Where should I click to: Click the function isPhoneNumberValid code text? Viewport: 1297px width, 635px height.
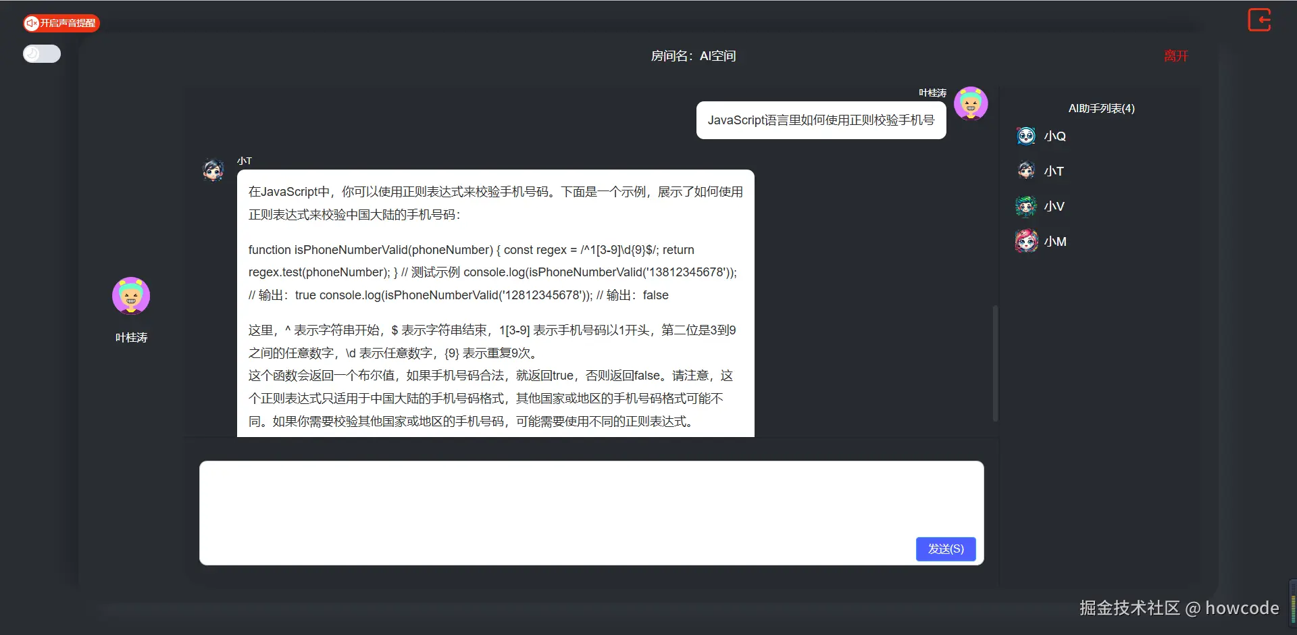pos(493,272)
